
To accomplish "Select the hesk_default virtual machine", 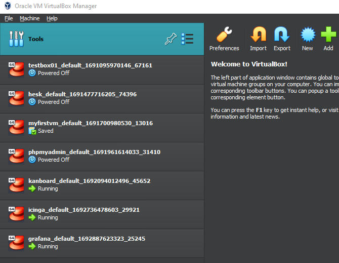I will [82, 94].
